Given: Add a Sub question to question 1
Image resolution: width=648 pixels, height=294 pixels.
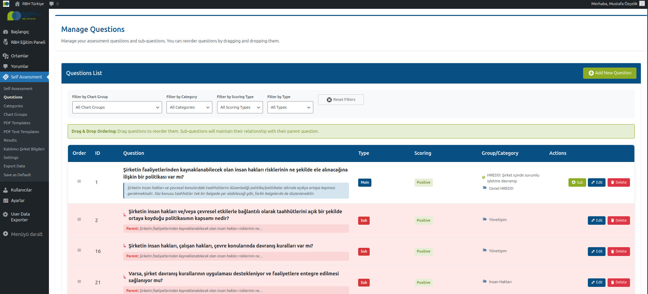Looking at the screenshot, I should [577, 182].
